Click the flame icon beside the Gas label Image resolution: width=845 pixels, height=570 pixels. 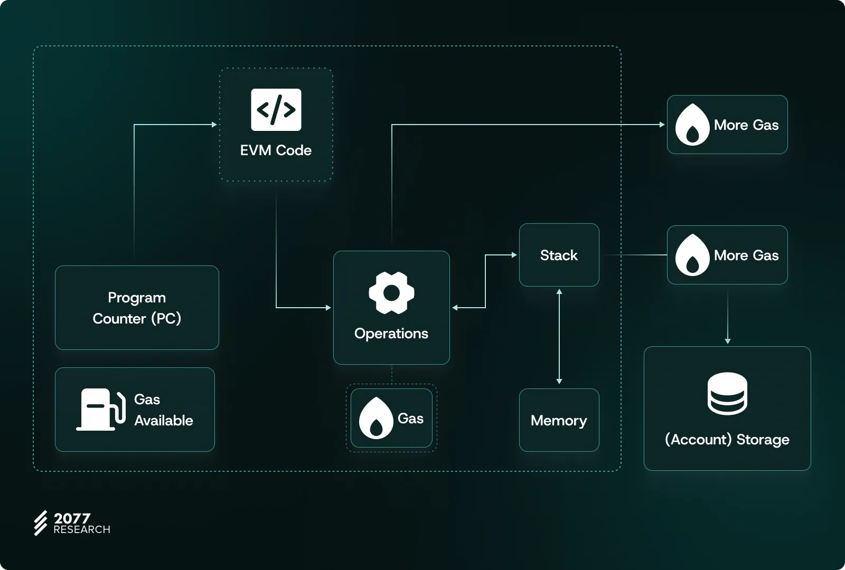click(375, 419)
